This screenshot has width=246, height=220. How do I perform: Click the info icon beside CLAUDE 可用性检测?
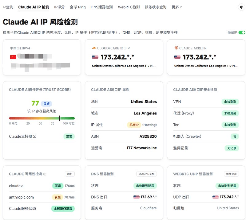[45, 174]
